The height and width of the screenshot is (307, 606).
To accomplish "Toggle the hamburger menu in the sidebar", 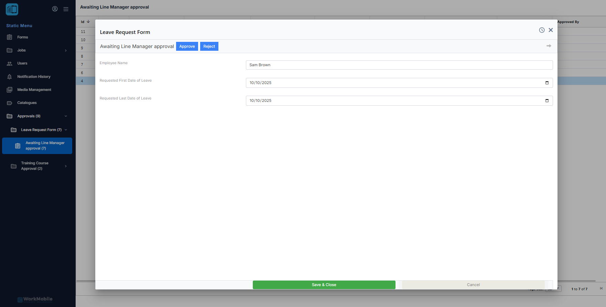I will [66, 9].
